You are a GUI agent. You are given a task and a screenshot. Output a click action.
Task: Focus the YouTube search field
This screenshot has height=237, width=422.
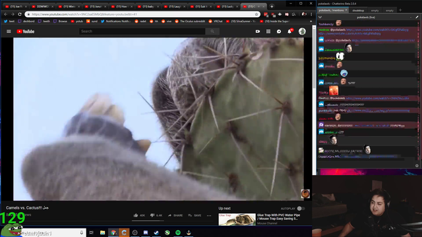tap(142, 32)
